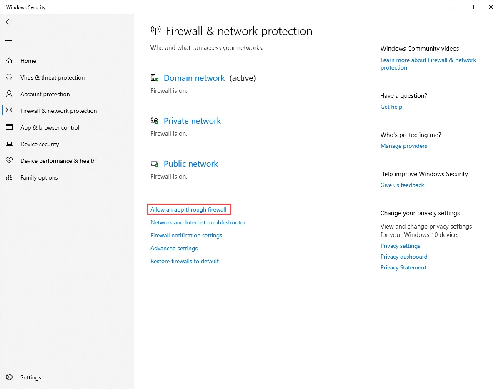
Task: Select the Virus & threat protection shield icon
Action: click(x=9, y=77)
